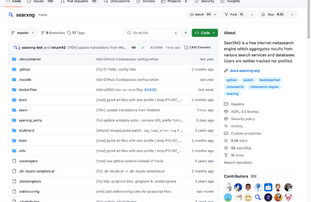View the 9 Branches link
This screenshot has height=202, width=311.
(53, 33)
